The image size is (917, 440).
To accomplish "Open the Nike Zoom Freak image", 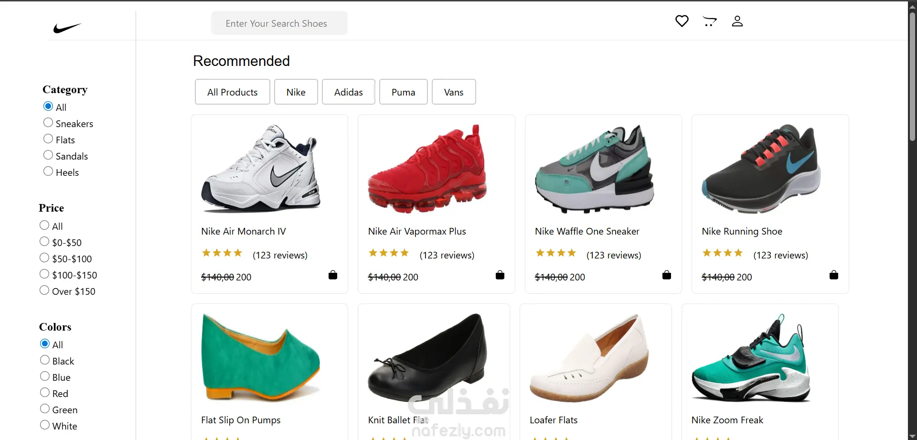I will pyautogui.click(x=751, y=357).
